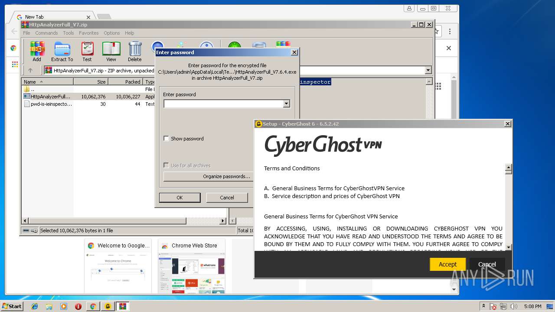Open the WinRAR File menu
The image size is (555, 312).
point(26,33)
